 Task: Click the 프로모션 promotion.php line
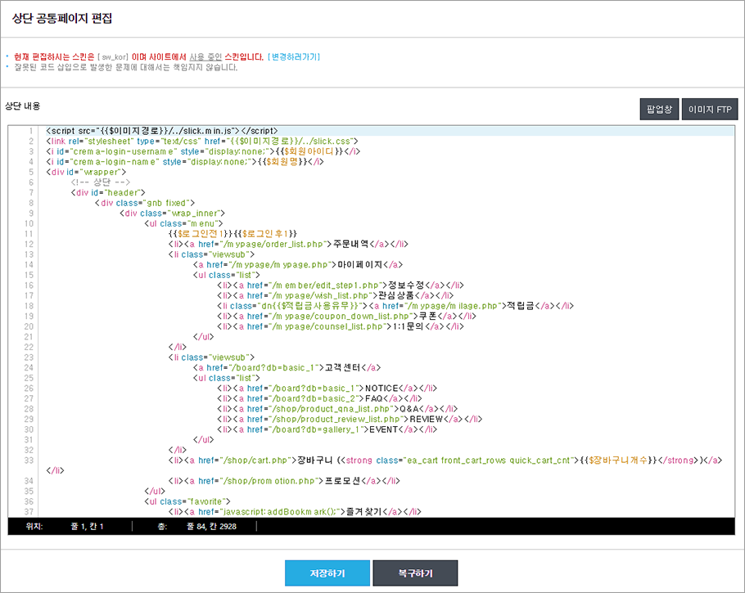(284, 482)
